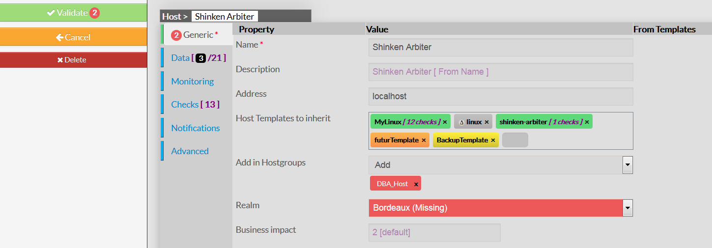712x248 pixels.
Task: Click the Business impact field
Action: pos(434,232)
